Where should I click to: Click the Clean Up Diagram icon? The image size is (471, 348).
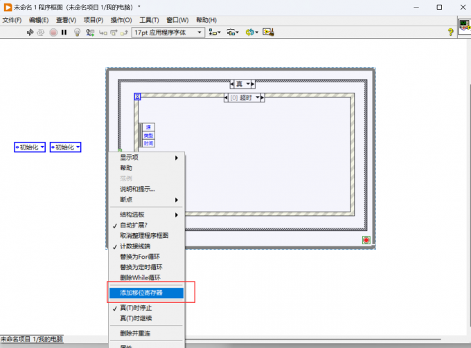point(268,32)
